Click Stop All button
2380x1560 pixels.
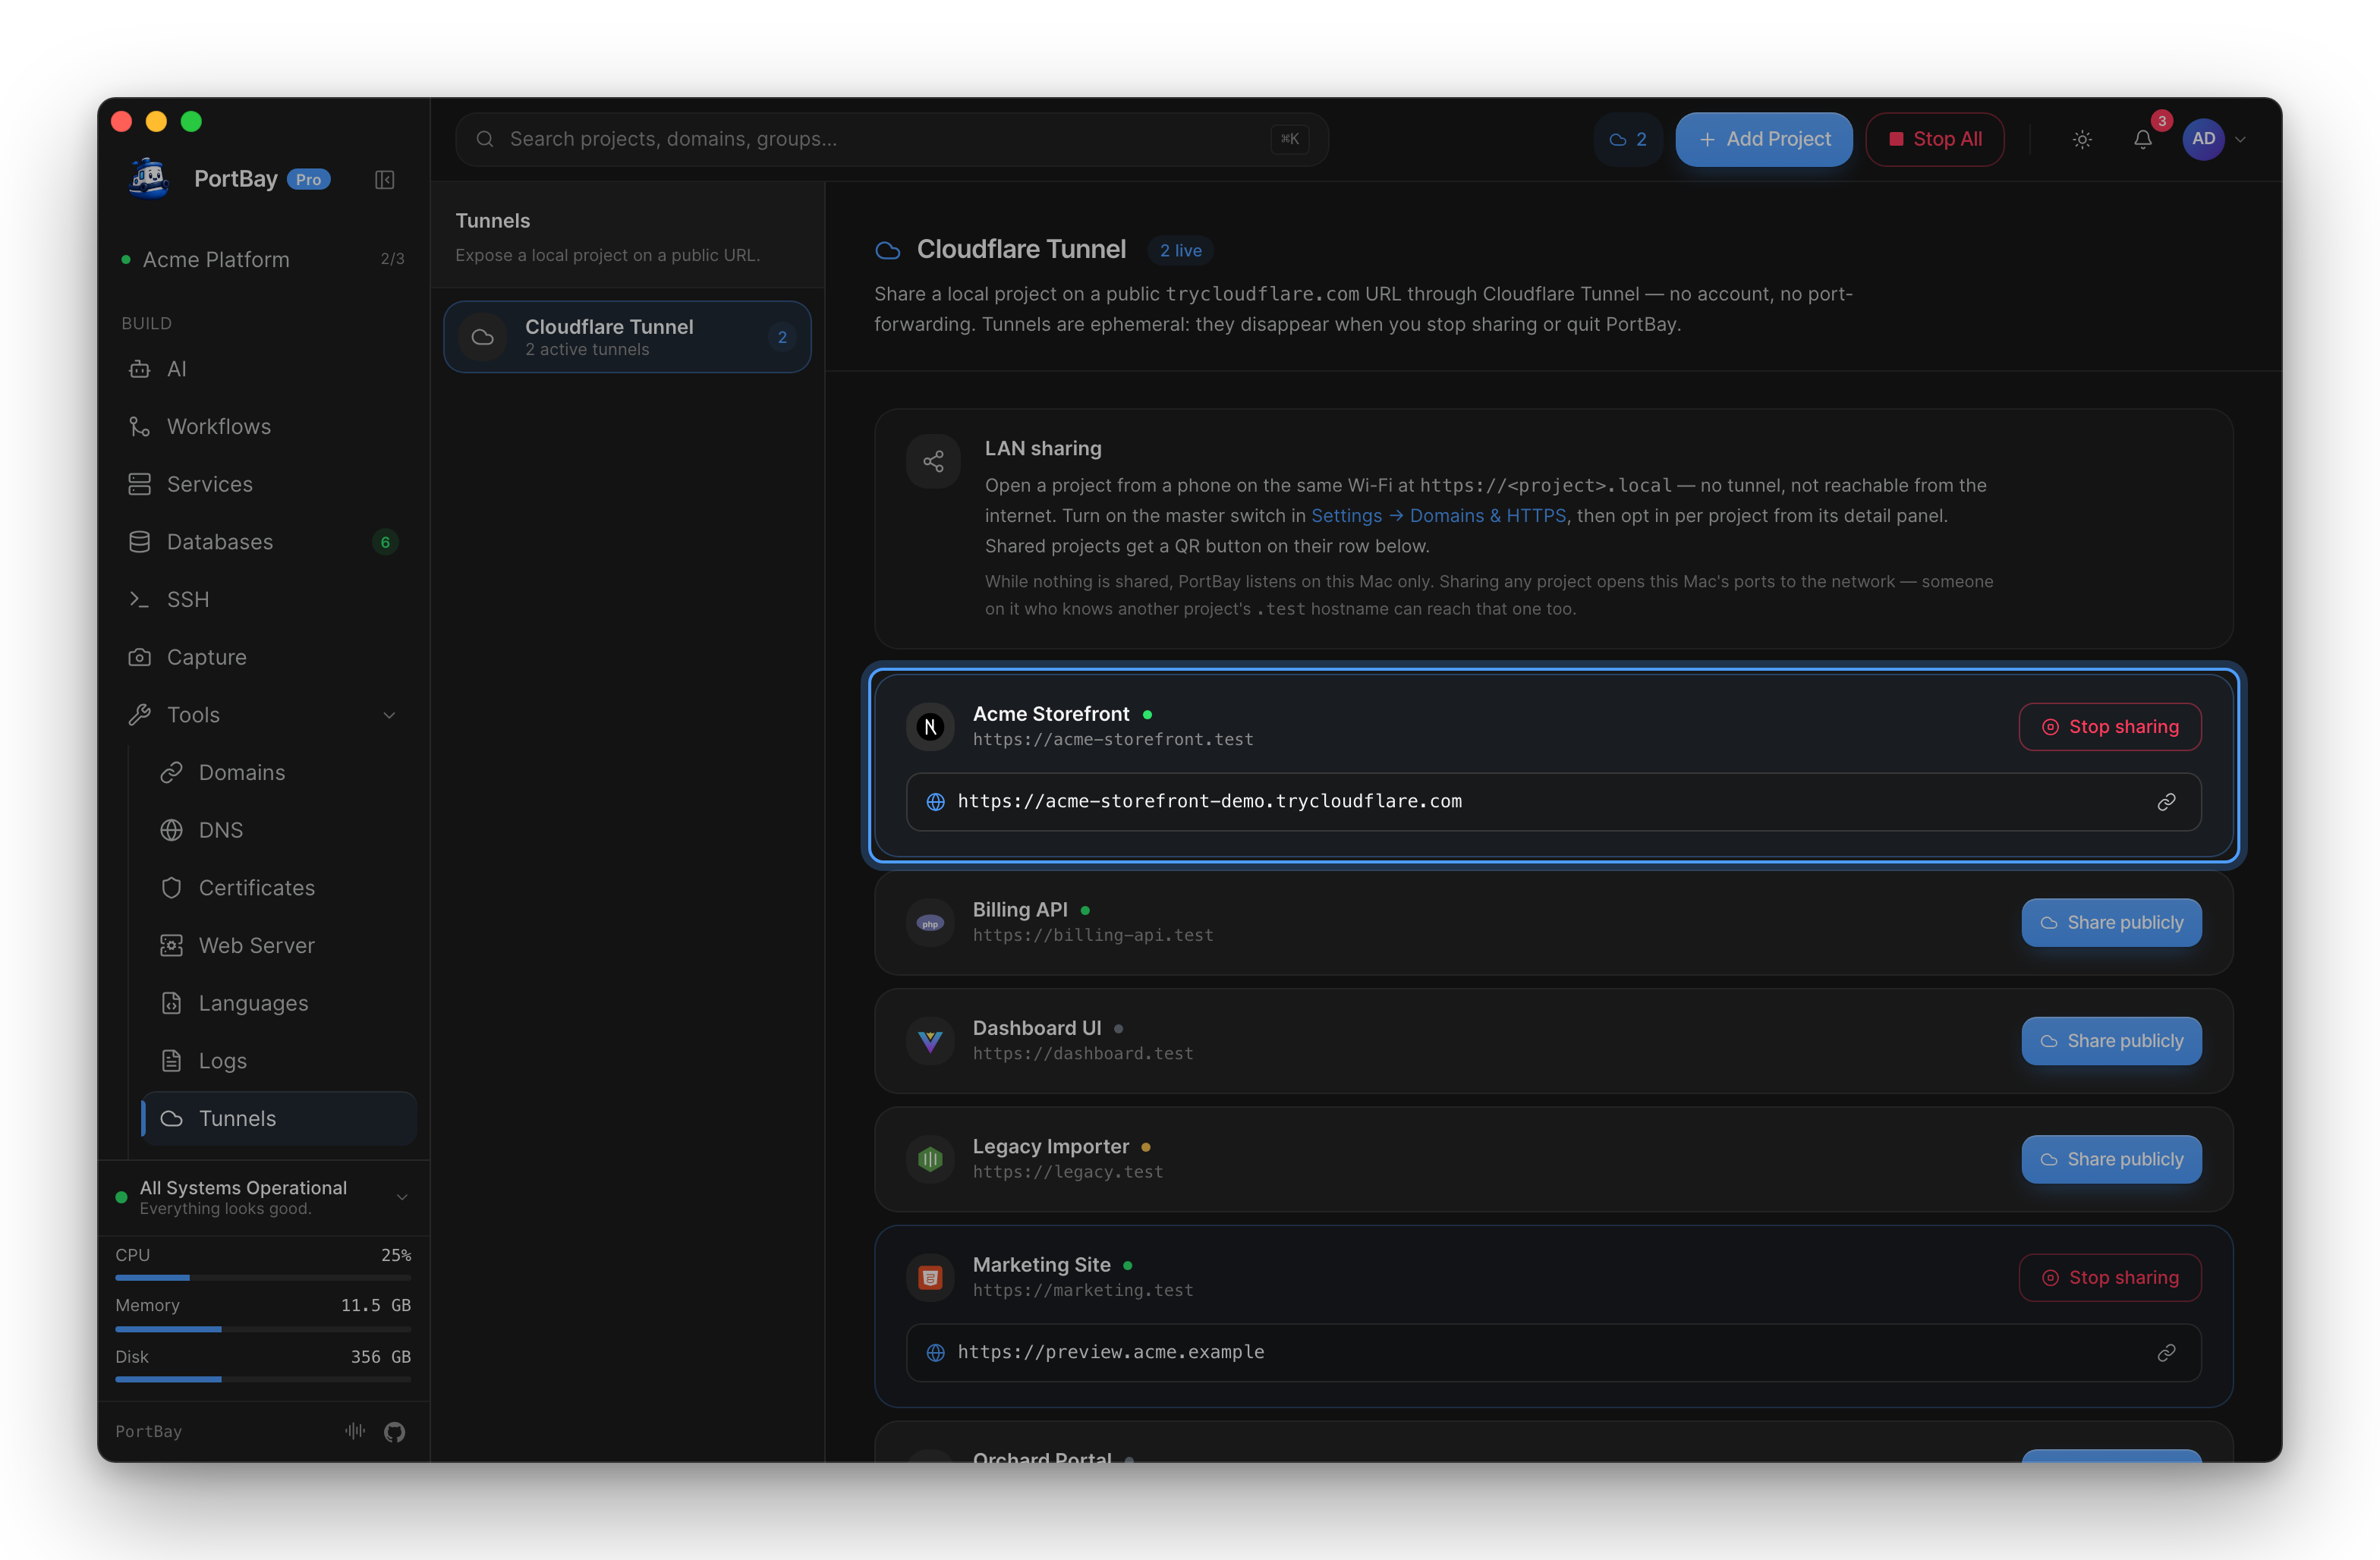[1934, 140]
